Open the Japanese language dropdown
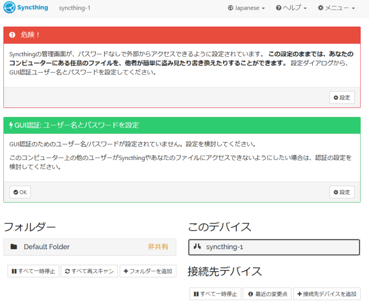The height and width of the screenshot is (302, 369). [x=246, y=8]
